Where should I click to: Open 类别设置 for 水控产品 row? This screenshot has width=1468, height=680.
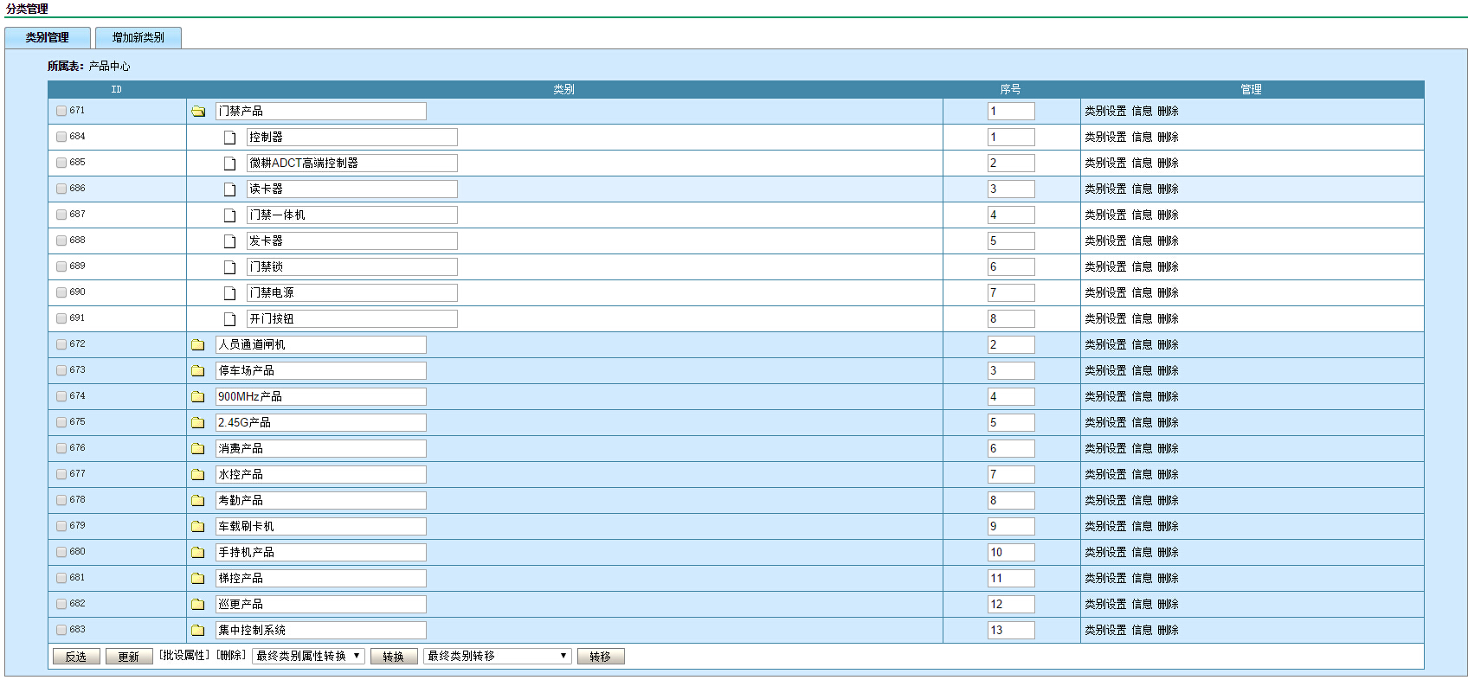(x=1105, y=474)
